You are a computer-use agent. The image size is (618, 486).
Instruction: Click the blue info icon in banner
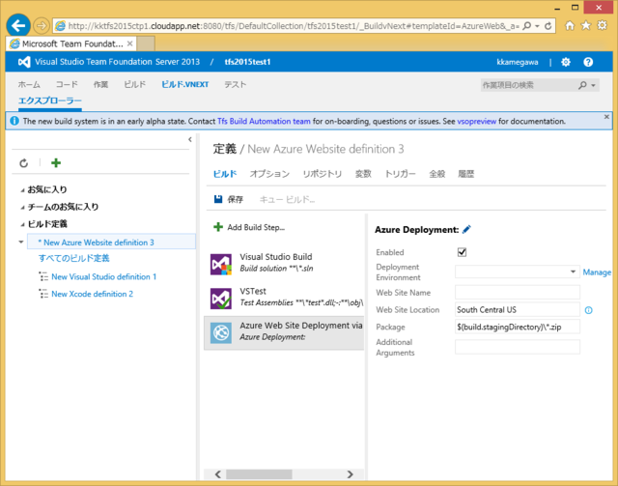pyautogui.click(x=14, y=121)
